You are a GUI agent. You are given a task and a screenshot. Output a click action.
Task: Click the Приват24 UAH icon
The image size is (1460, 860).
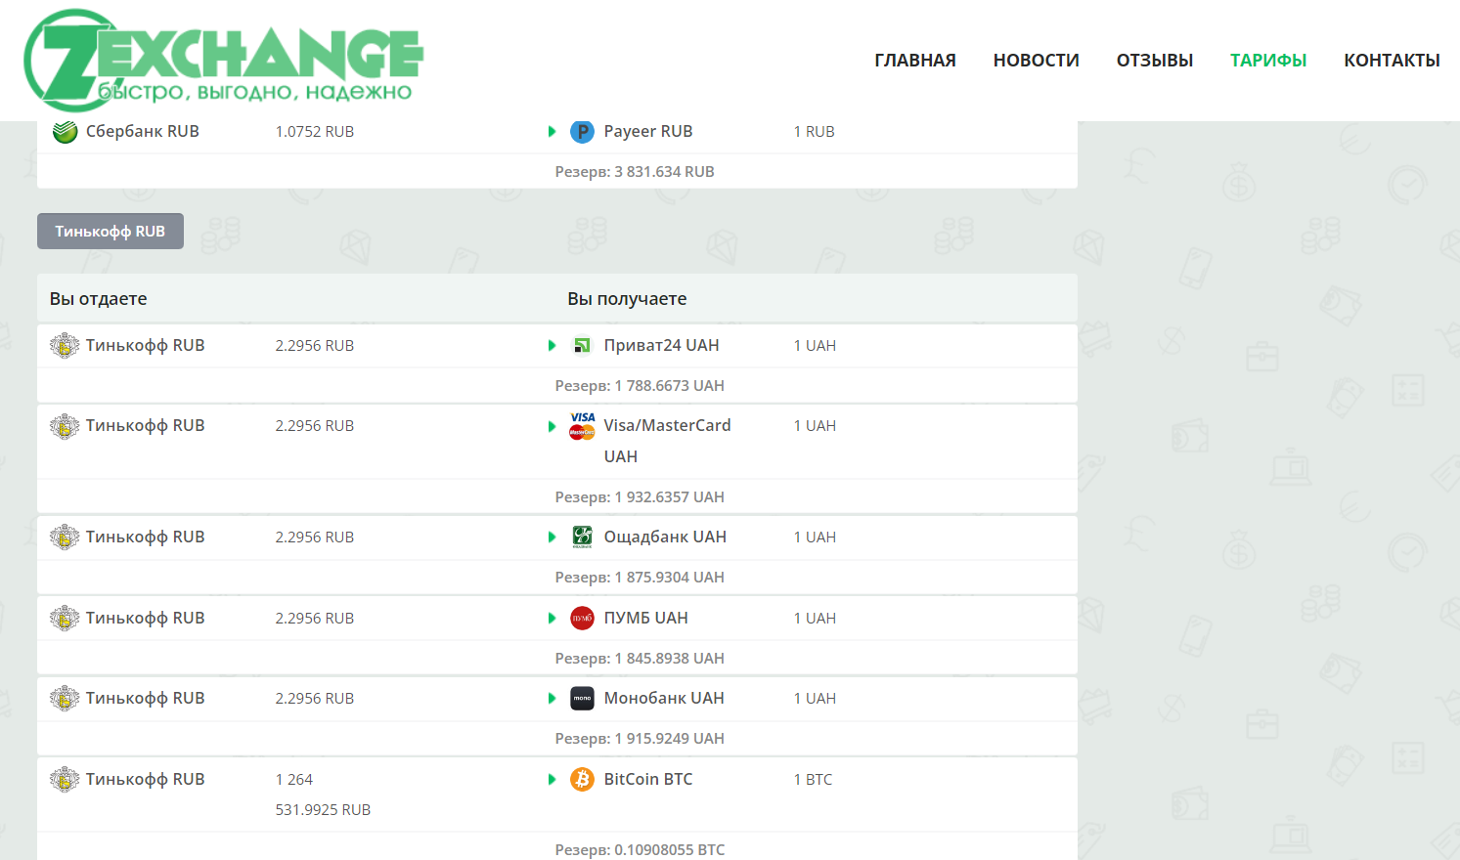coord(582,346)
